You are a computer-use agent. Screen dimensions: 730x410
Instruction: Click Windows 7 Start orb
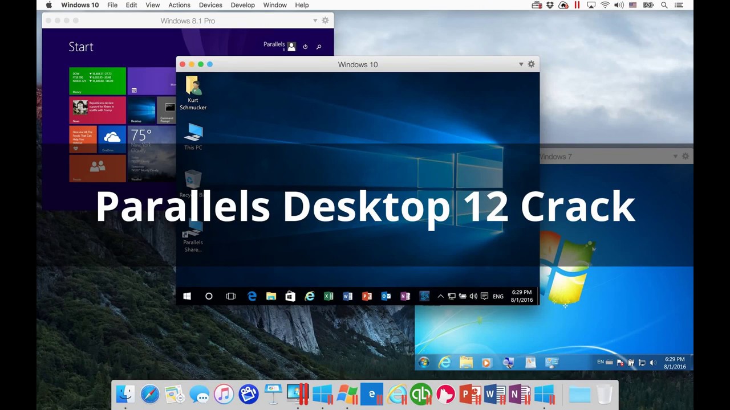423,362
